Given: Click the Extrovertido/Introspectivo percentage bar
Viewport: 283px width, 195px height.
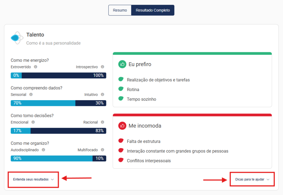Looking at the screenshot, I should pyautogui.click(x=58, y=76).
